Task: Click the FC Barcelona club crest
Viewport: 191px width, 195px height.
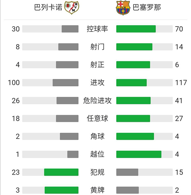Action: click(x=123, y=8)
